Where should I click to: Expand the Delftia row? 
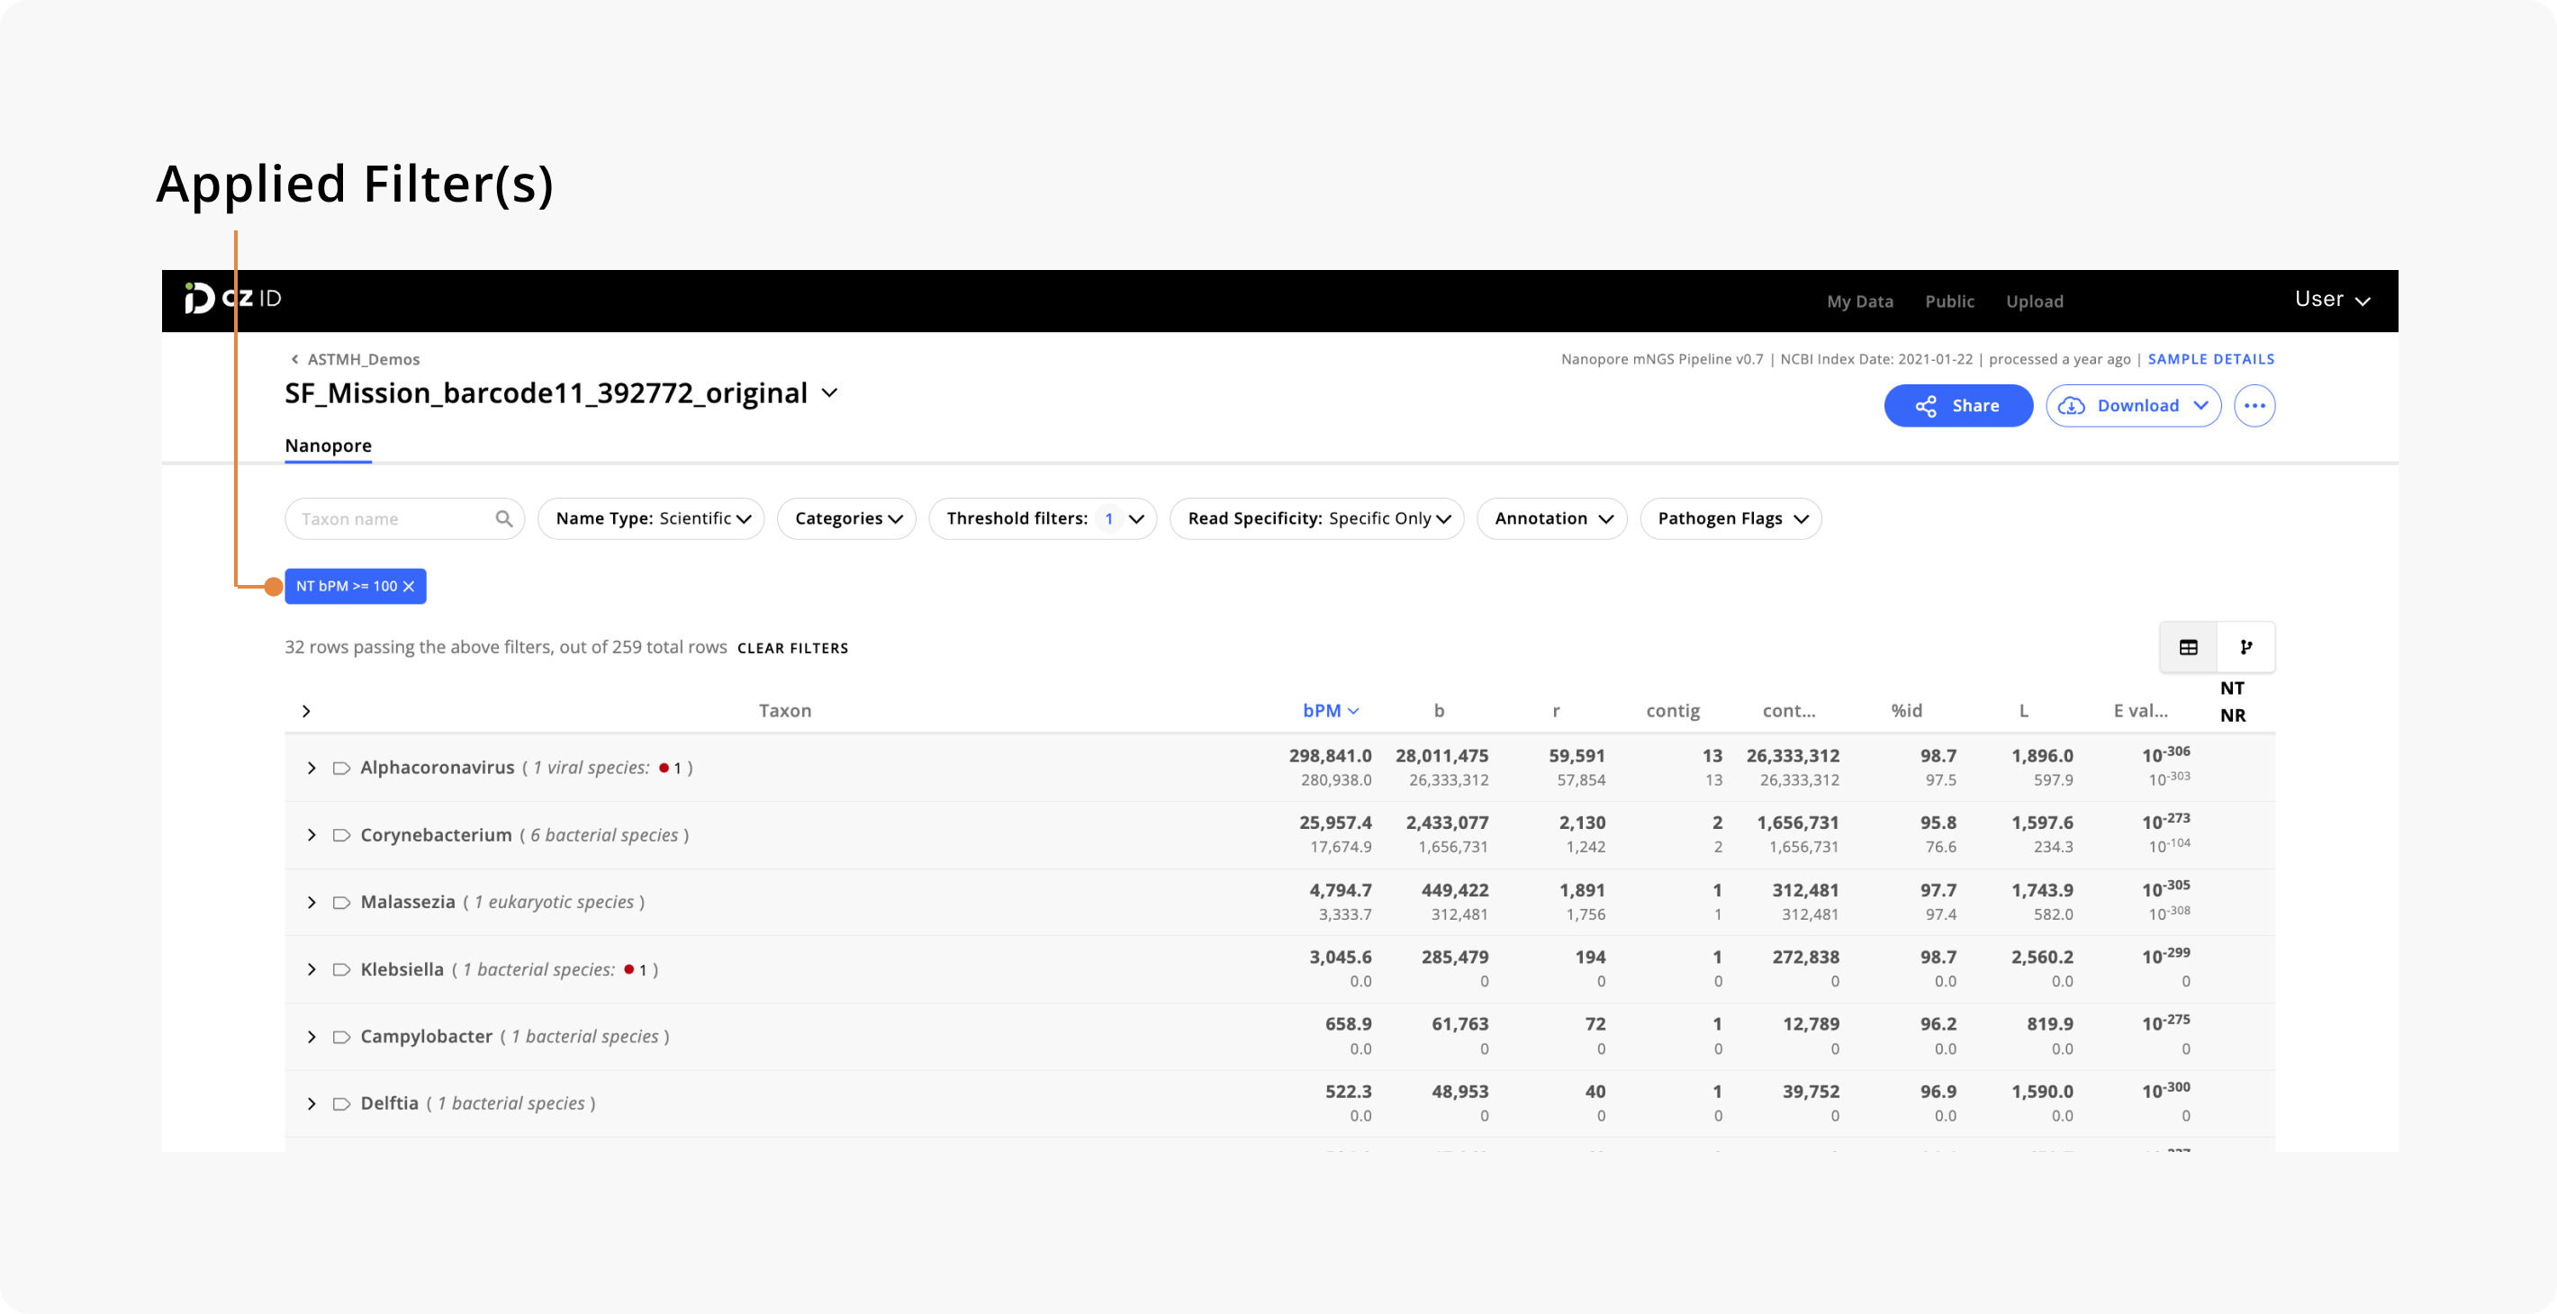[312, 1103]
